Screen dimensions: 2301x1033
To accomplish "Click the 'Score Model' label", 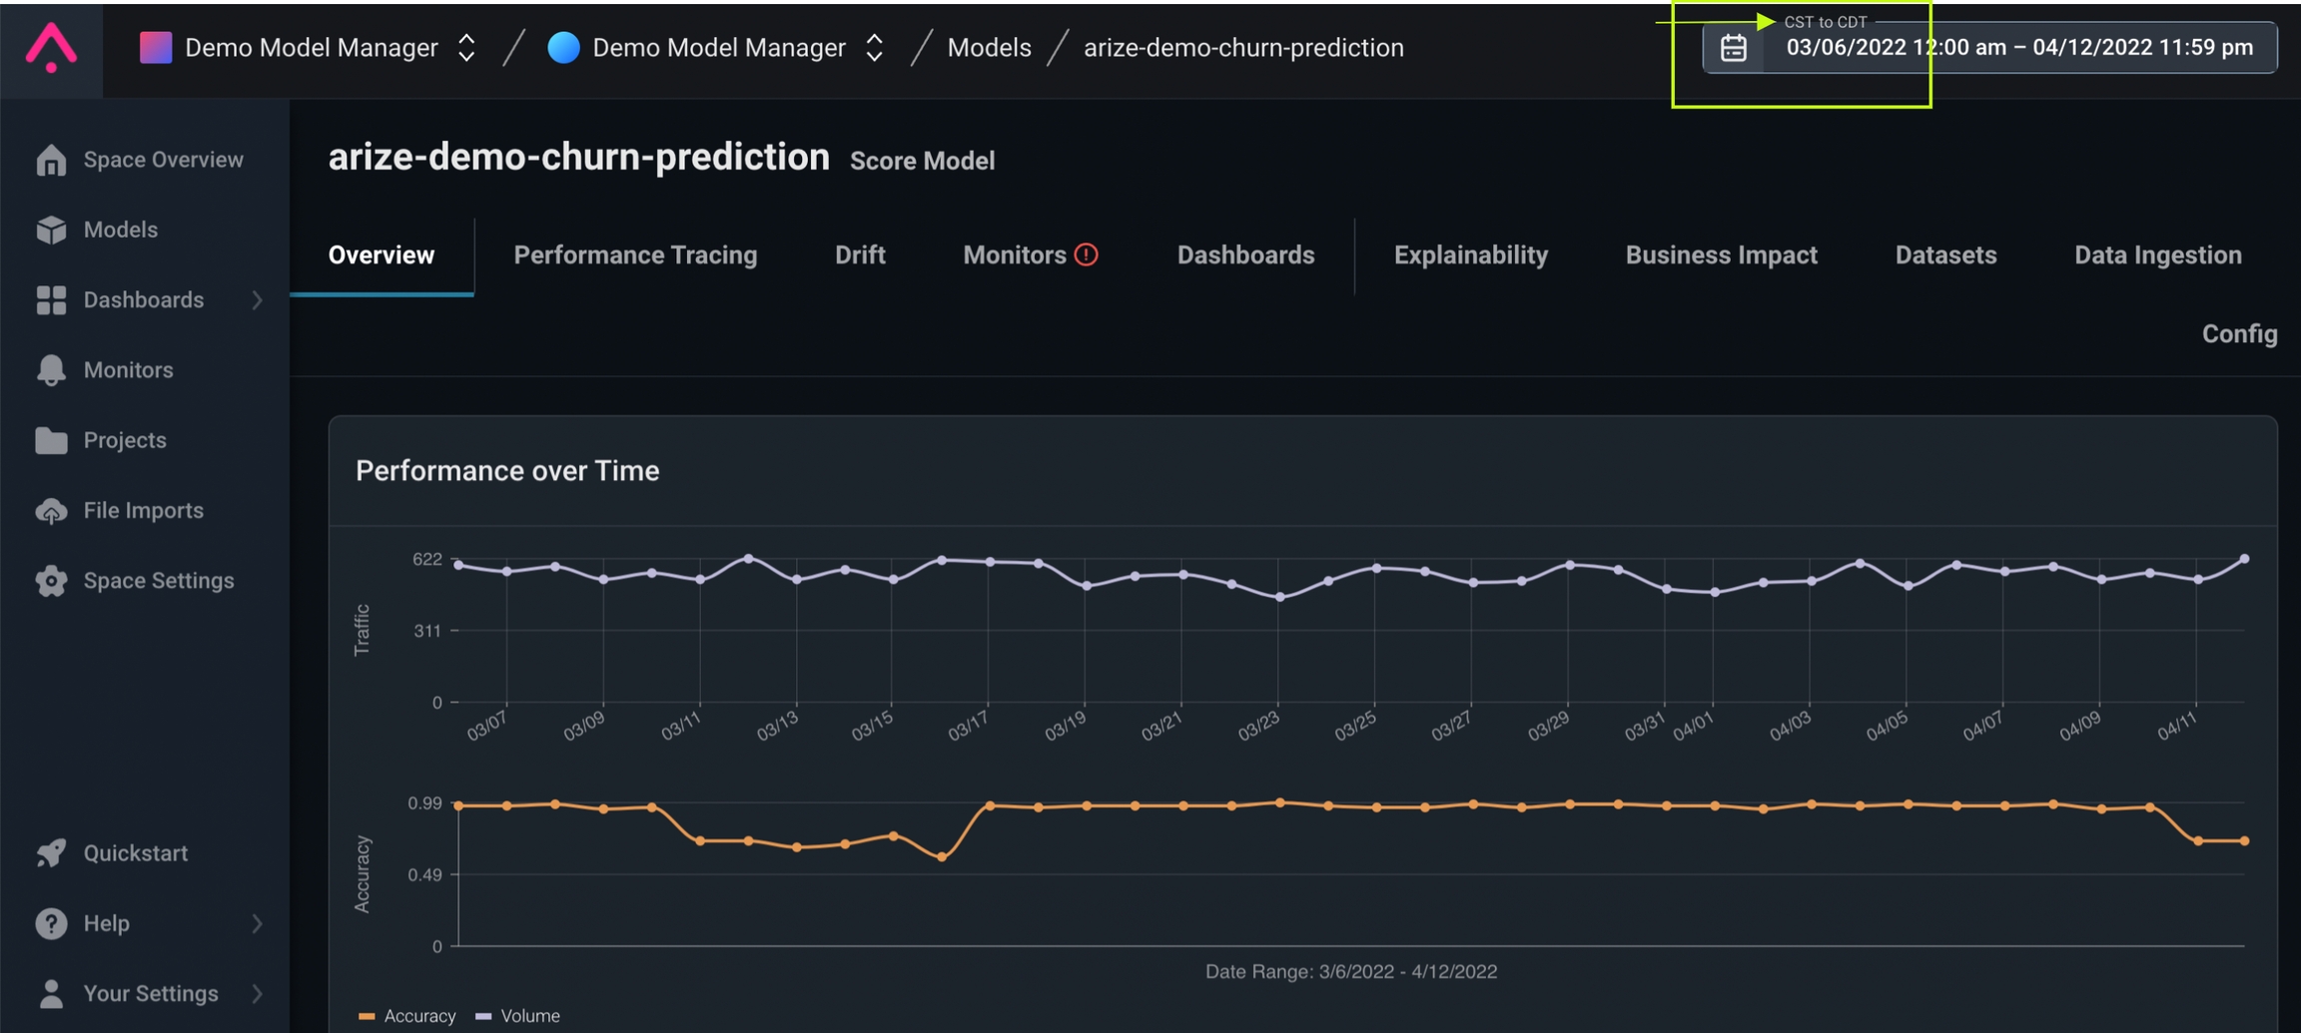I will (x=922, y=161).
